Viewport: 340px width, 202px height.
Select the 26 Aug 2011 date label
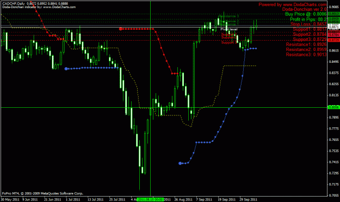(x=183, y=200)
